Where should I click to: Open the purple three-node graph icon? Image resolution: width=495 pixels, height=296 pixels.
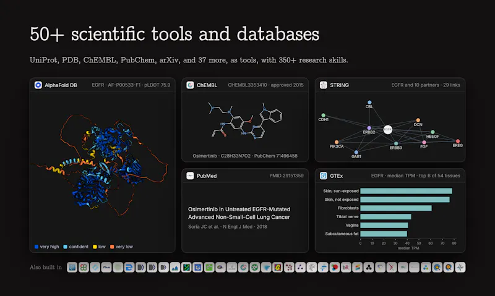(x=300, y=268)
